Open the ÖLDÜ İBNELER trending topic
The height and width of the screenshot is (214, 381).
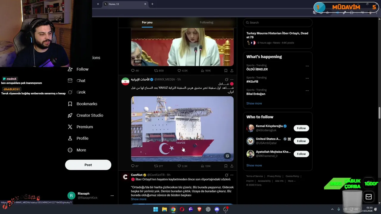257,69
